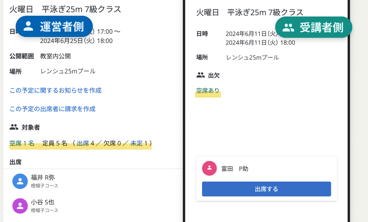This screenshot has width=368, height=222.
Task: Click the person icon in 運営者側 badge
Action: (x=28, y=26)
